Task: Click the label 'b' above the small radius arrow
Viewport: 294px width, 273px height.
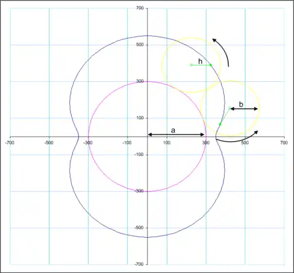Action: click(x=241, y=104)
